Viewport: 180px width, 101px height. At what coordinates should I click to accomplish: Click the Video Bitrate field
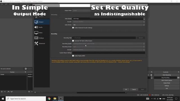pos(108,19)
